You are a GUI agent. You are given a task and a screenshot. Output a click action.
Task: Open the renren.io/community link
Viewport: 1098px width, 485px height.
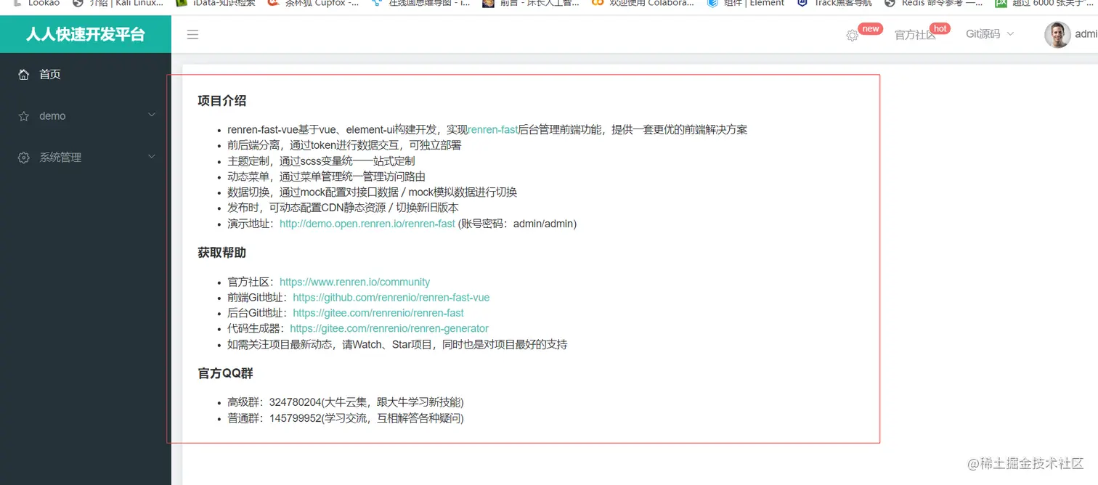(354, 282)
